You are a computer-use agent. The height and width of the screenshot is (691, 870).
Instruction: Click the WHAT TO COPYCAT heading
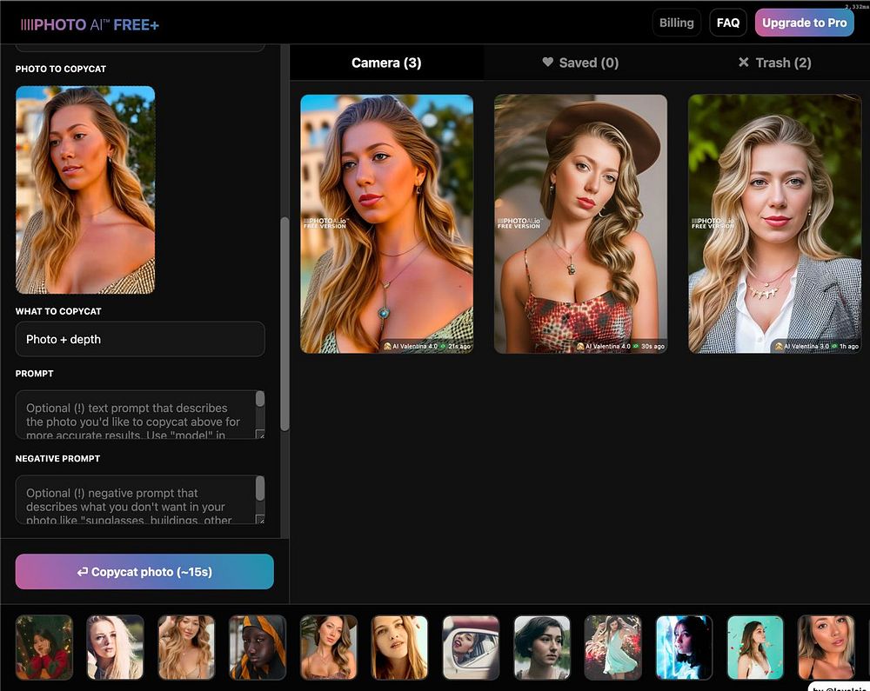[58, 311]
